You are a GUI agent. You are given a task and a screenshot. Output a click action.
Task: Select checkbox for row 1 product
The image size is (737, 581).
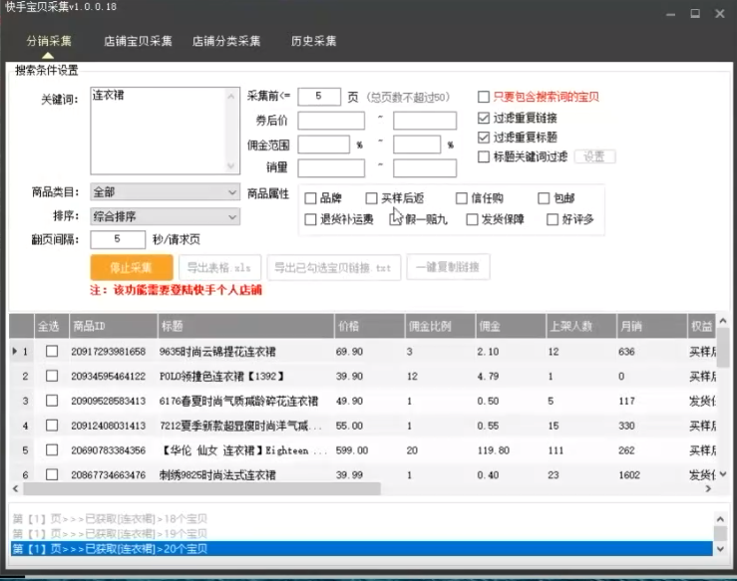(x=52, y=352)
